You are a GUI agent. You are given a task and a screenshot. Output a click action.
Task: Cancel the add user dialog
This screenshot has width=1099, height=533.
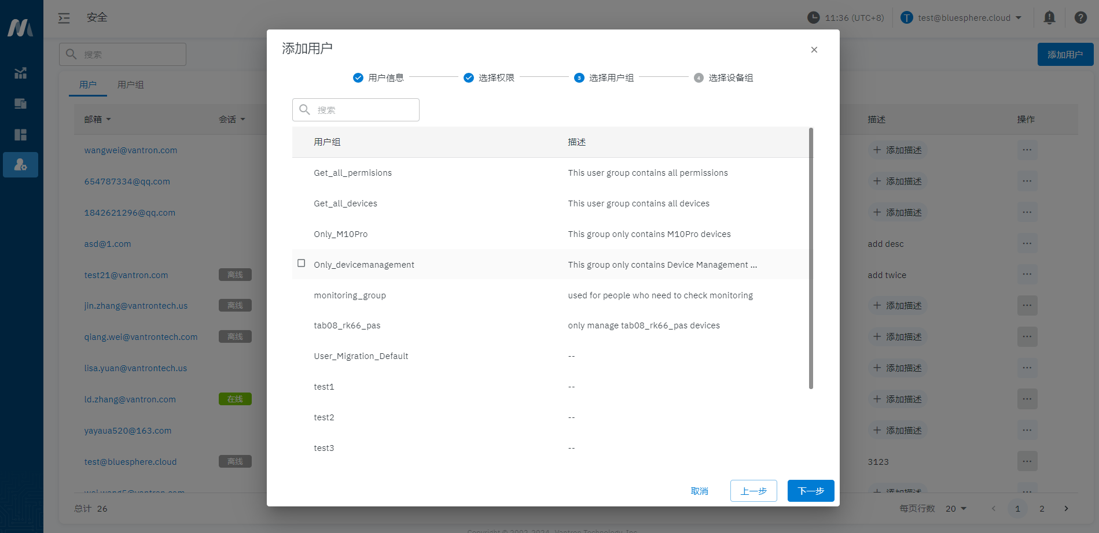point(699,491)
